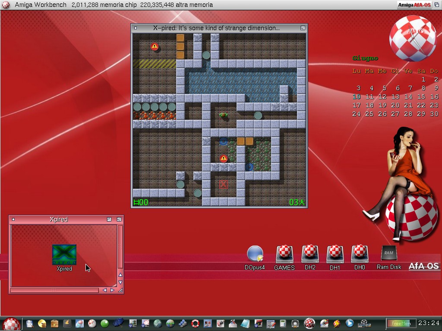Click the floppy disk icon in the taskbar
The width and height of the screenshot is (442, 331).
30,323
